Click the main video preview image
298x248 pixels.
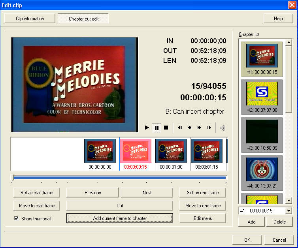74,85
